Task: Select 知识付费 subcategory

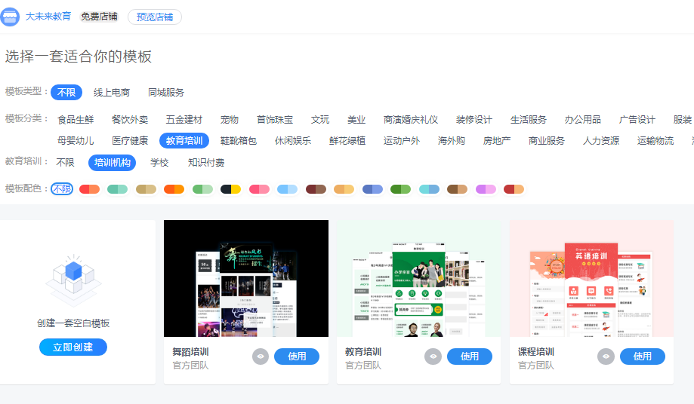Action: coord(206,163)
